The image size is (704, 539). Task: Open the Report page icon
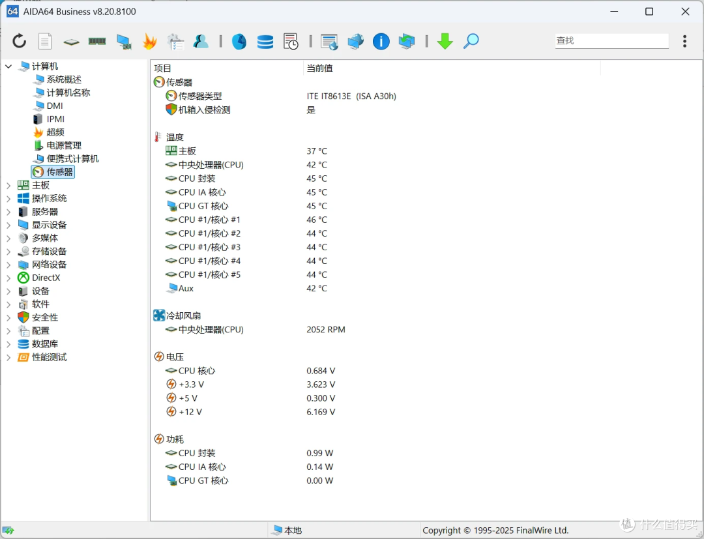(45, 41)
